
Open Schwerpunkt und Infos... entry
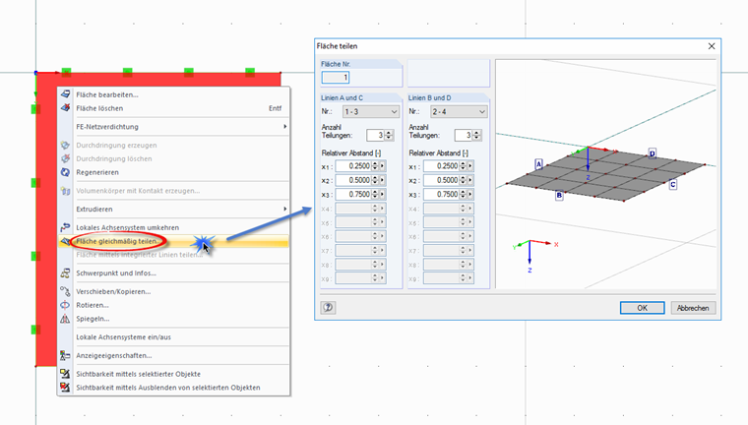(173, 273)
